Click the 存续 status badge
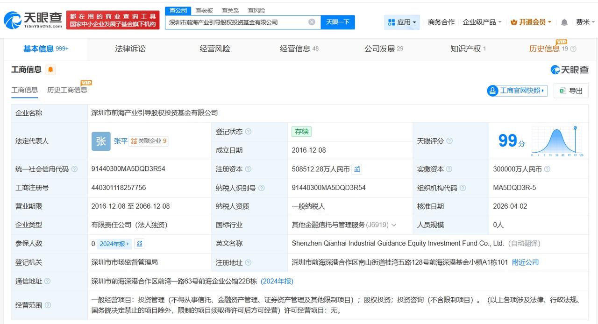The height and width of the screenshot is (324, 598). [x=301, y=132]
